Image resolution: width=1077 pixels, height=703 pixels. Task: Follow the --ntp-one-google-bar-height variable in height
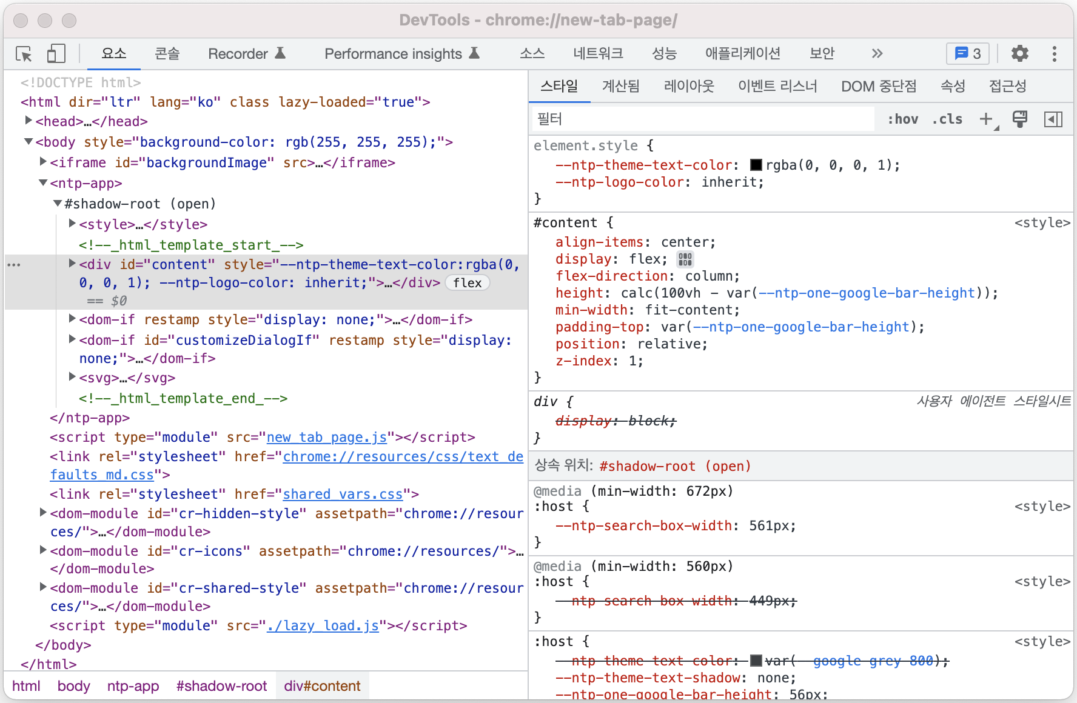tap(867, 293)
